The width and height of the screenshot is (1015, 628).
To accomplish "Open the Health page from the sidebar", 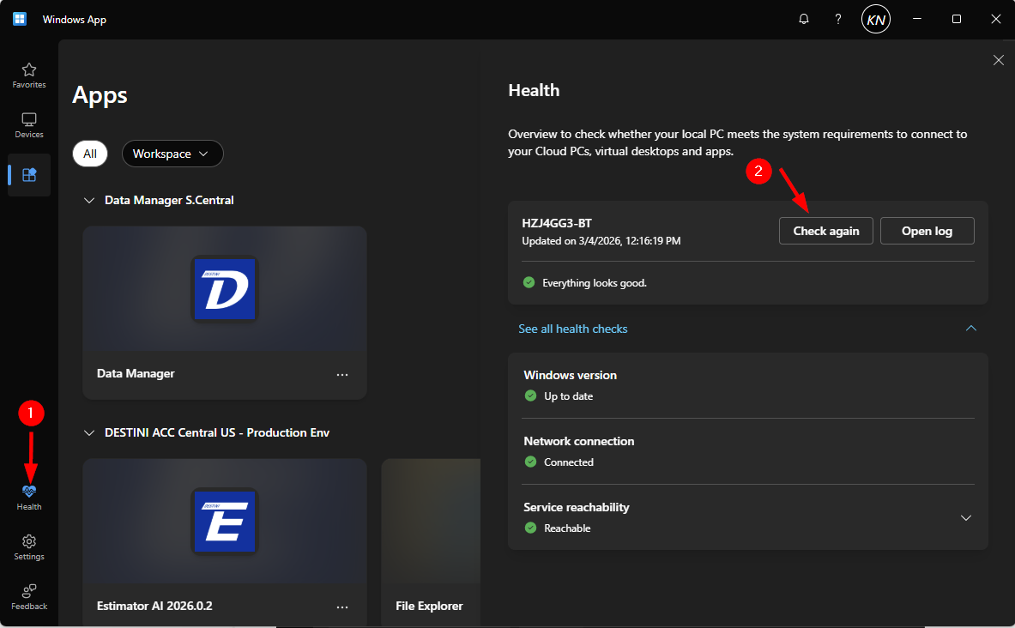I will click(29, 497).
